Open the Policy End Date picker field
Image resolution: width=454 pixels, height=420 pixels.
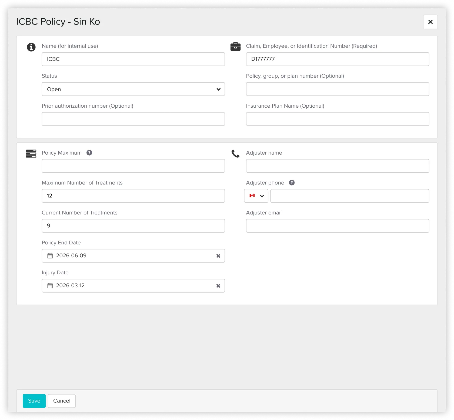[x=133, y=256]
